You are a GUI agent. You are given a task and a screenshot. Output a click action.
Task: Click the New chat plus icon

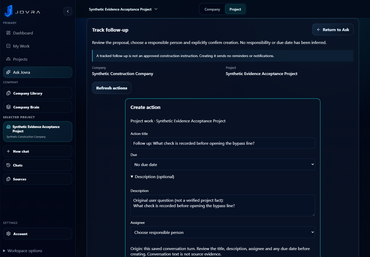point(8,151)
